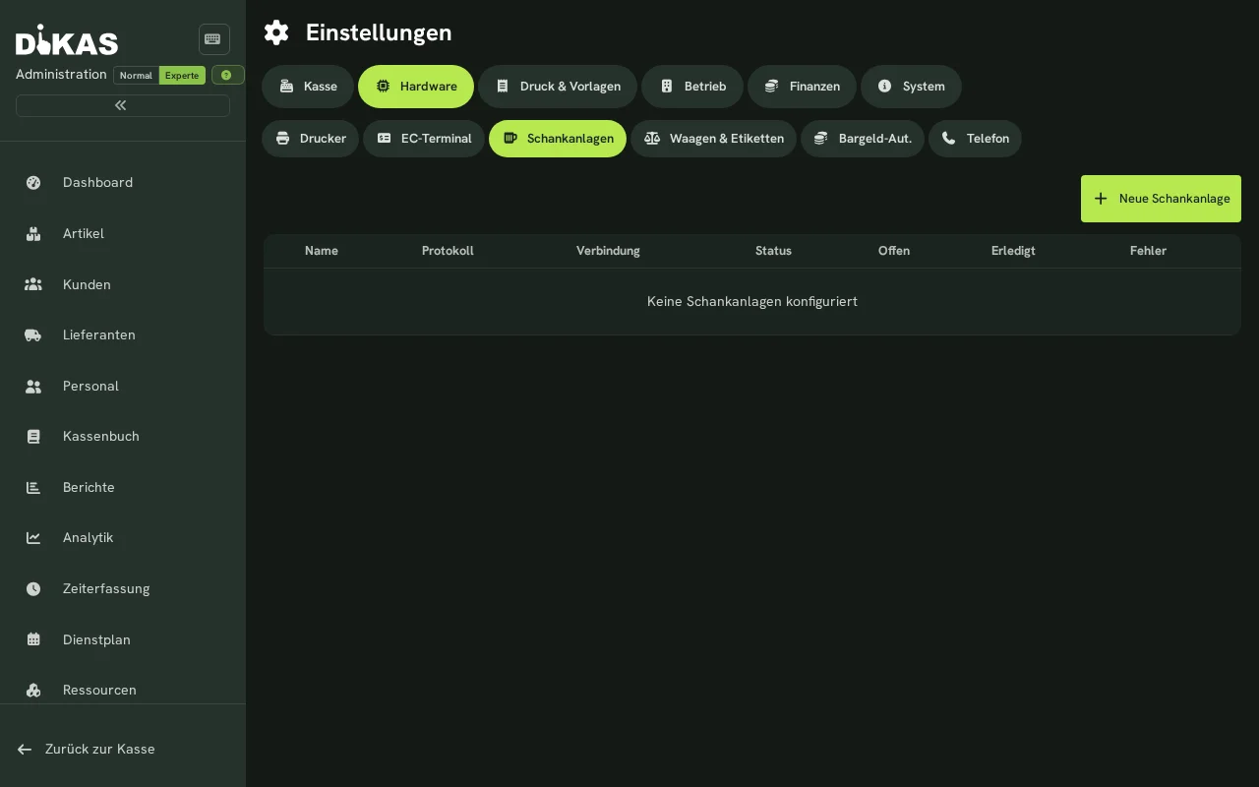Image resolution: width=1259 pixels, height=787 pixels.
Task: Click the Fehler column header
Action: [x=1148, y=251]
